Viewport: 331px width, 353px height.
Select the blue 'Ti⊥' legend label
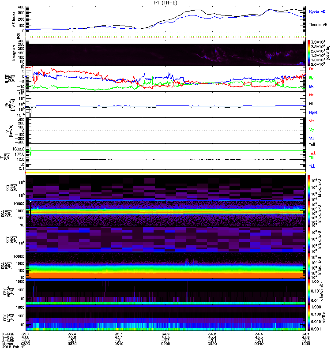coord(312,166)
